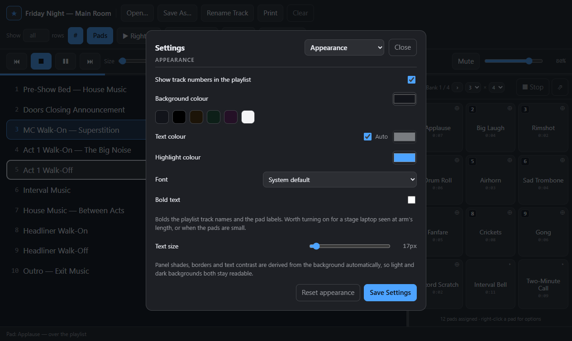Click the crosshair icon on Fanfare pad
Viewport: 572px width, 341px height.
(x=457, y=212)
